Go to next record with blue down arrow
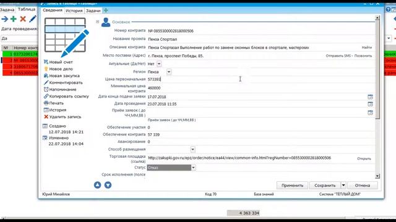Viewport: 396px width, 222px height. click(x=108, y=185)
